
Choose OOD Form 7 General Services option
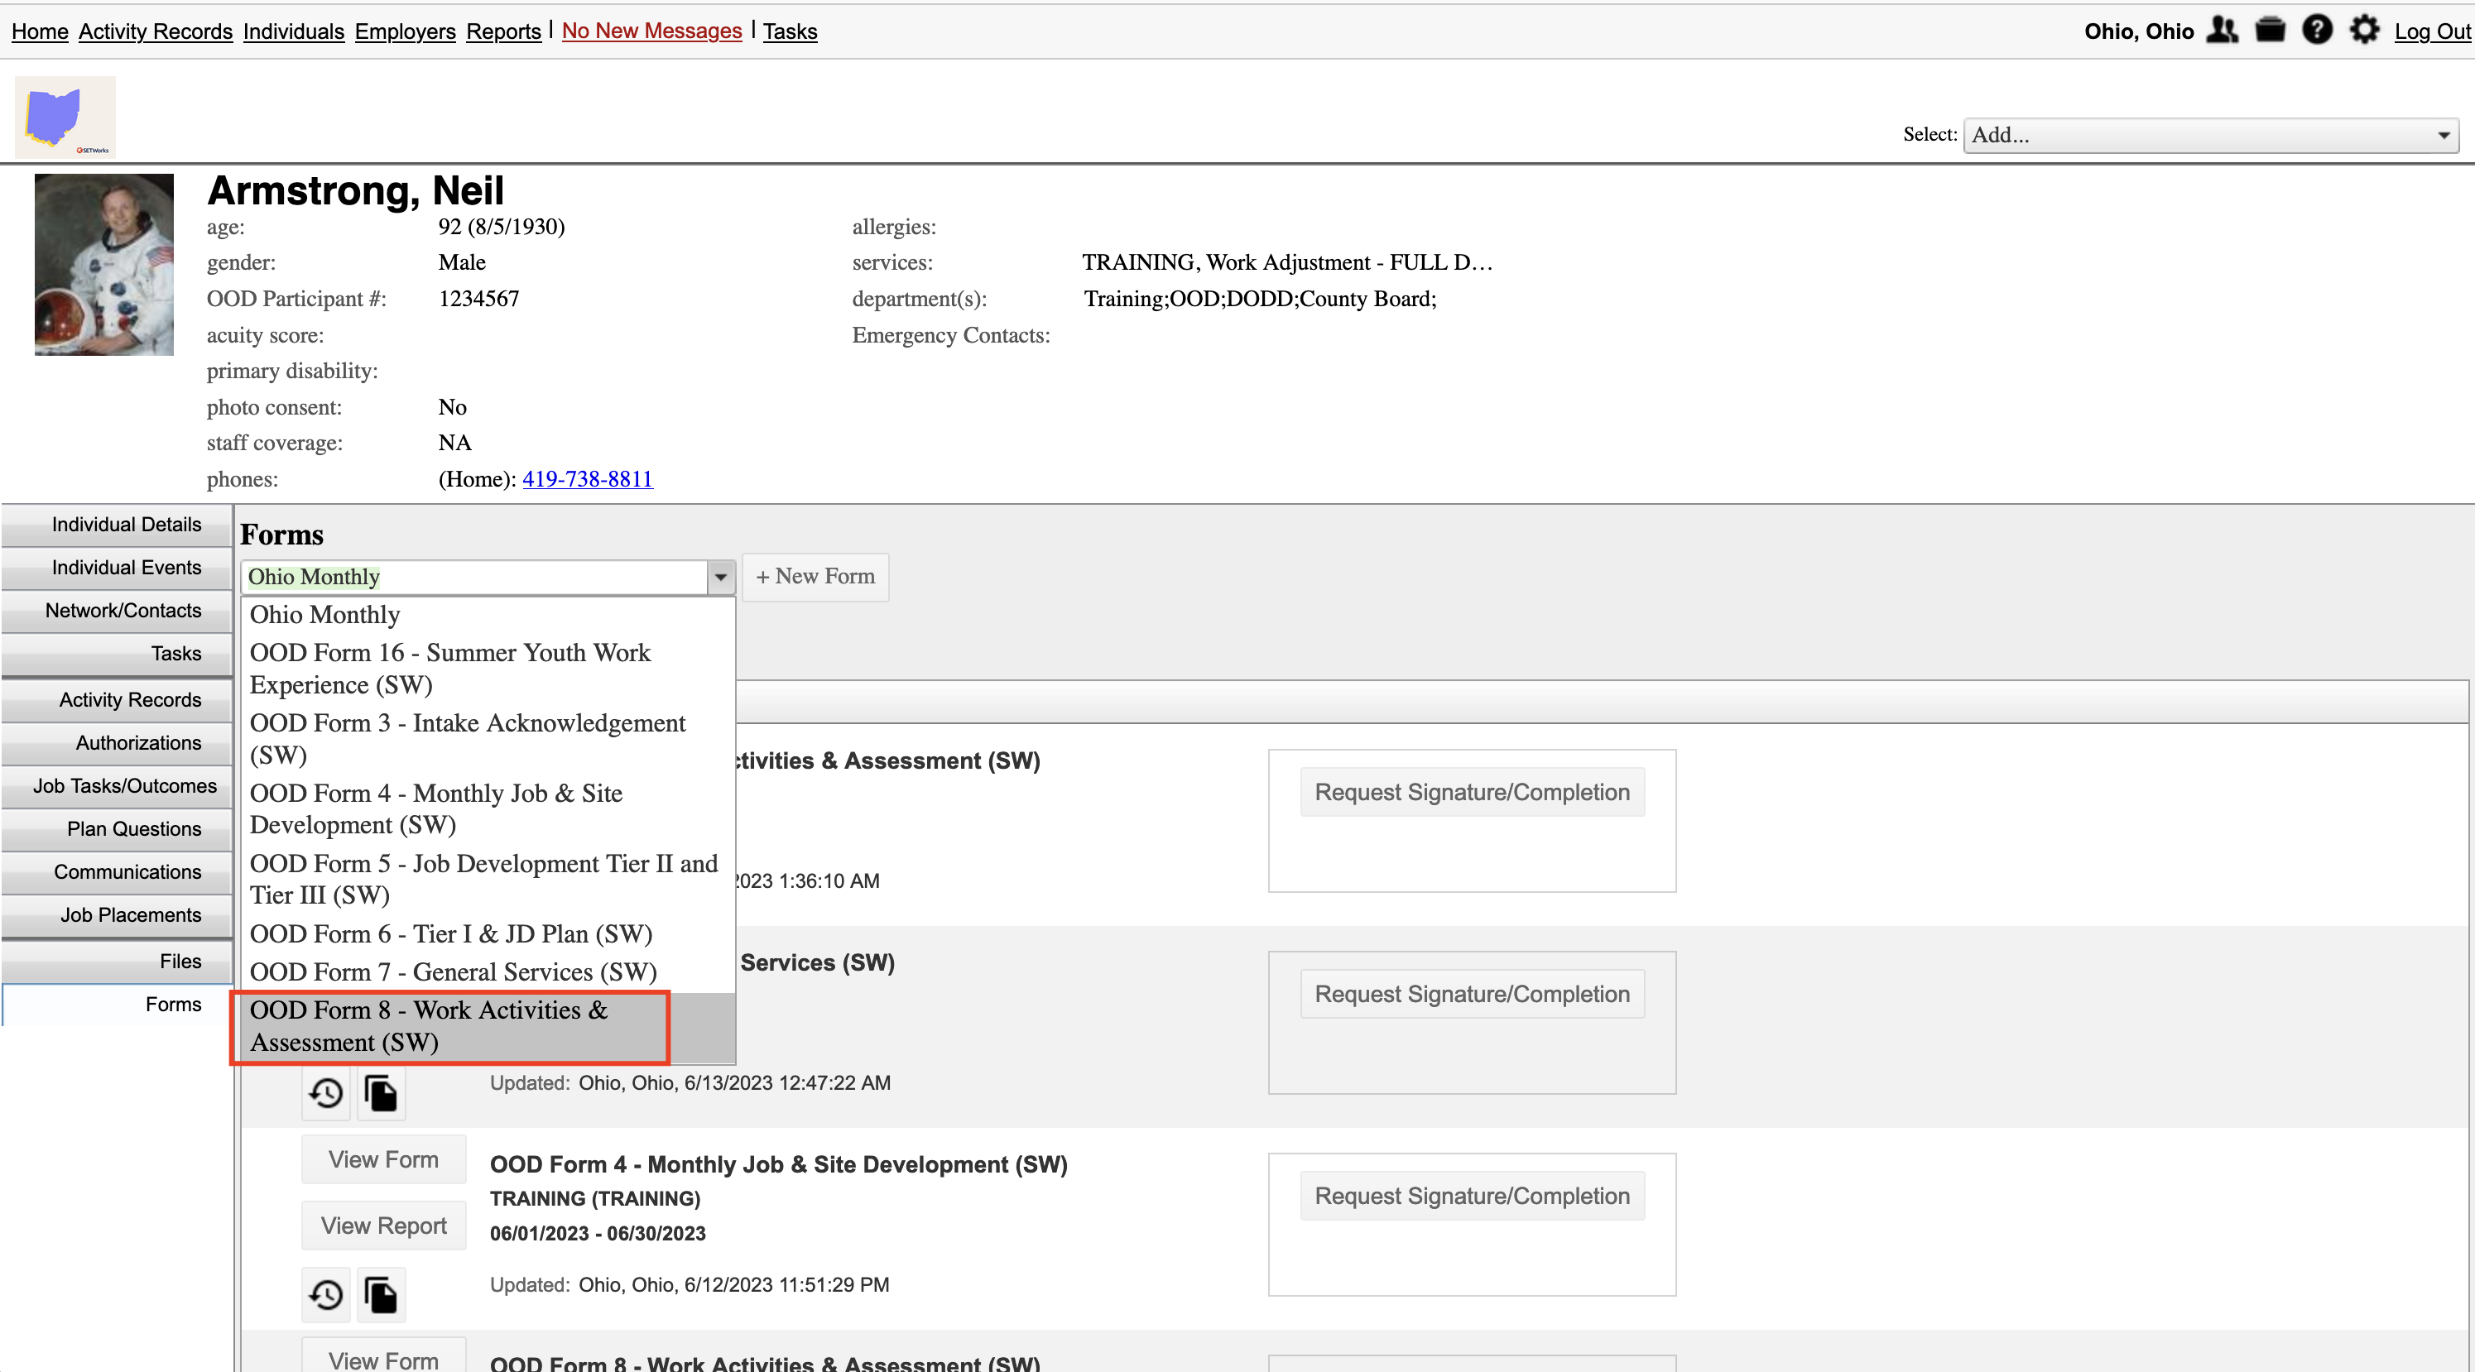(x=488, y=972)
